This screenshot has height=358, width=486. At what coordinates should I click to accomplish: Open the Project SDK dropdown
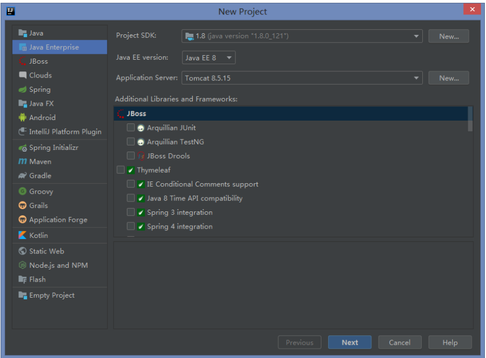tap(302, 36)
